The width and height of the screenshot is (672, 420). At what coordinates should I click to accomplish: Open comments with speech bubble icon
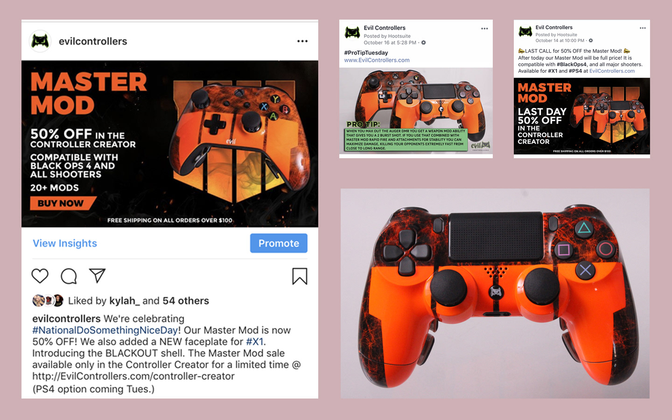click(x=69, y=276)
